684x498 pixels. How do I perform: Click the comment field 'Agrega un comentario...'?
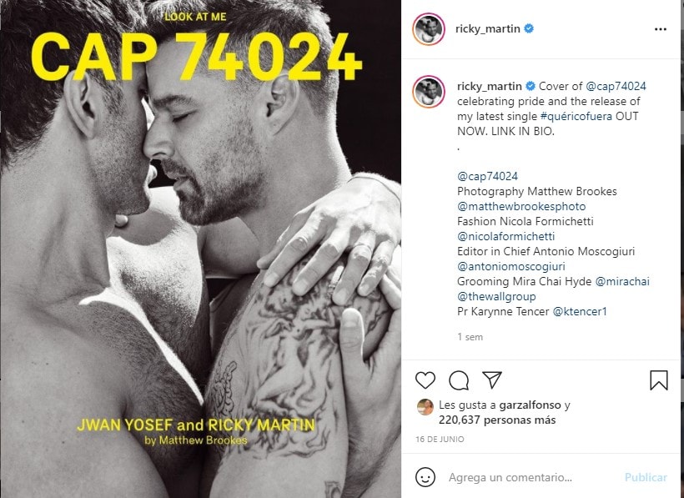click(x=510, y=477)
